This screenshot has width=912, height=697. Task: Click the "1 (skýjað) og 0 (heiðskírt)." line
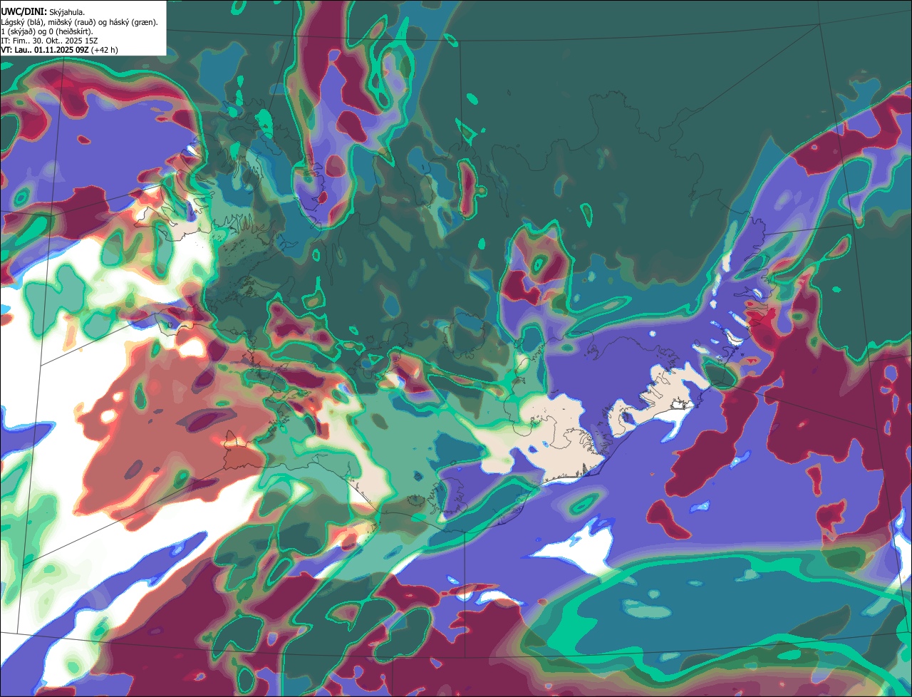click(47, 31)
